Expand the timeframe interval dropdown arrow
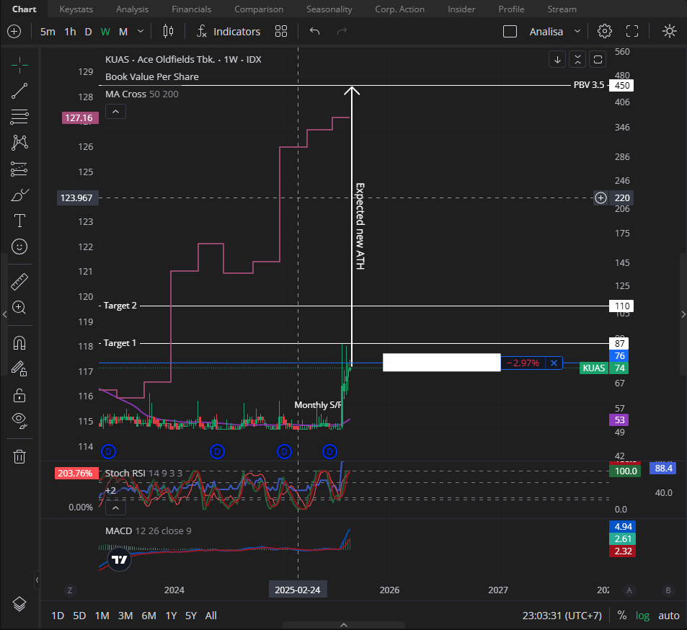Image resolution: width=687 pixels, height=630 pixels. click(x=141, y=32)
